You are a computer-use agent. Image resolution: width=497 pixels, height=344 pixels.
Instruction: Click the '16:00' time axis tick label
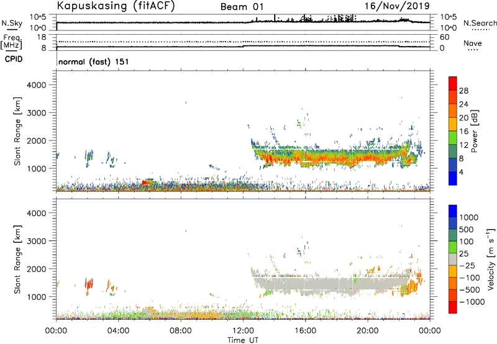tap(305, 331)
